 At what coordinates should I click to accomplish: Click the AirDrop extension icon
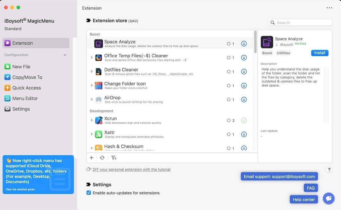point(99,99)
